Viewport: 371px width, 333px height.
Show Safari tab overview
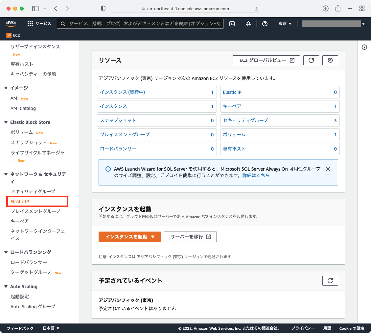click(x=362, y=9)
